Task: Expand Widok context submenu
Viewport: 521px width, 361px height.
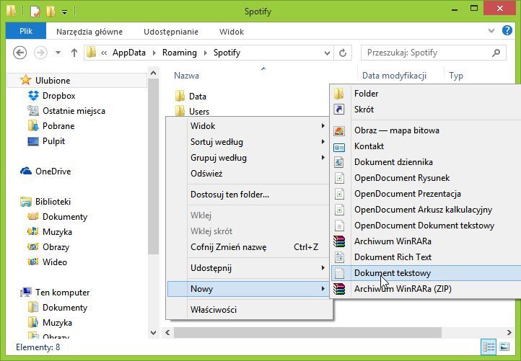Action: coord(248,126)
